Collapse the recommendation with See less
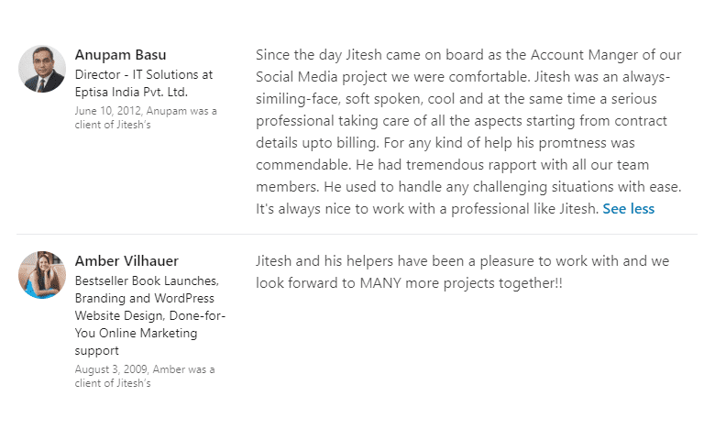 pyautogui.click(x=628, y=209)
